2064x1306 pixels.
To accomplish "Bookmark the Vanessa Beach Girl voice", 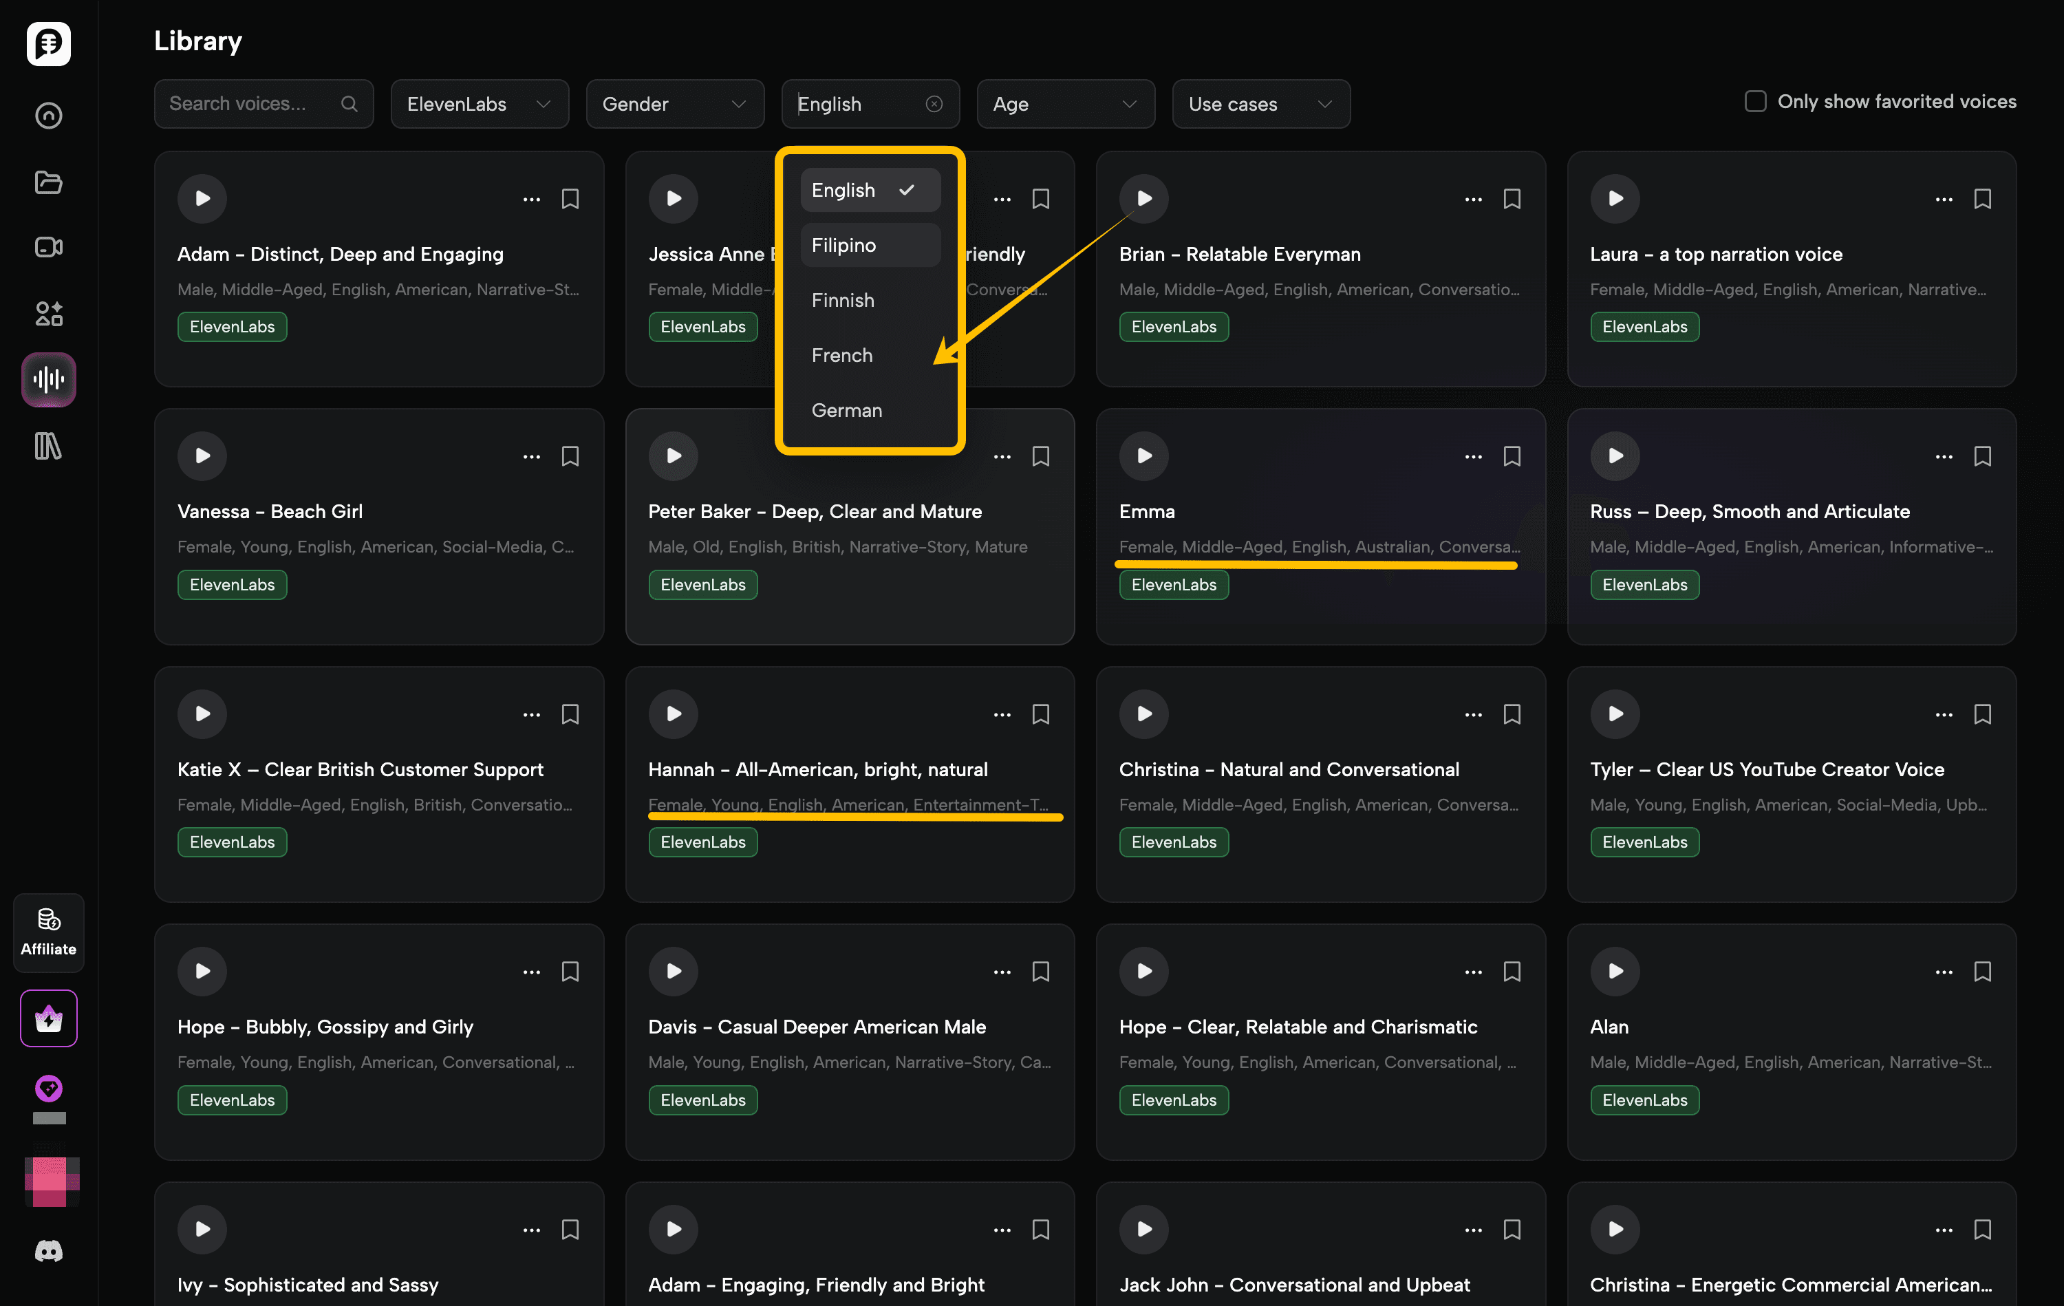I will [570, 456].
